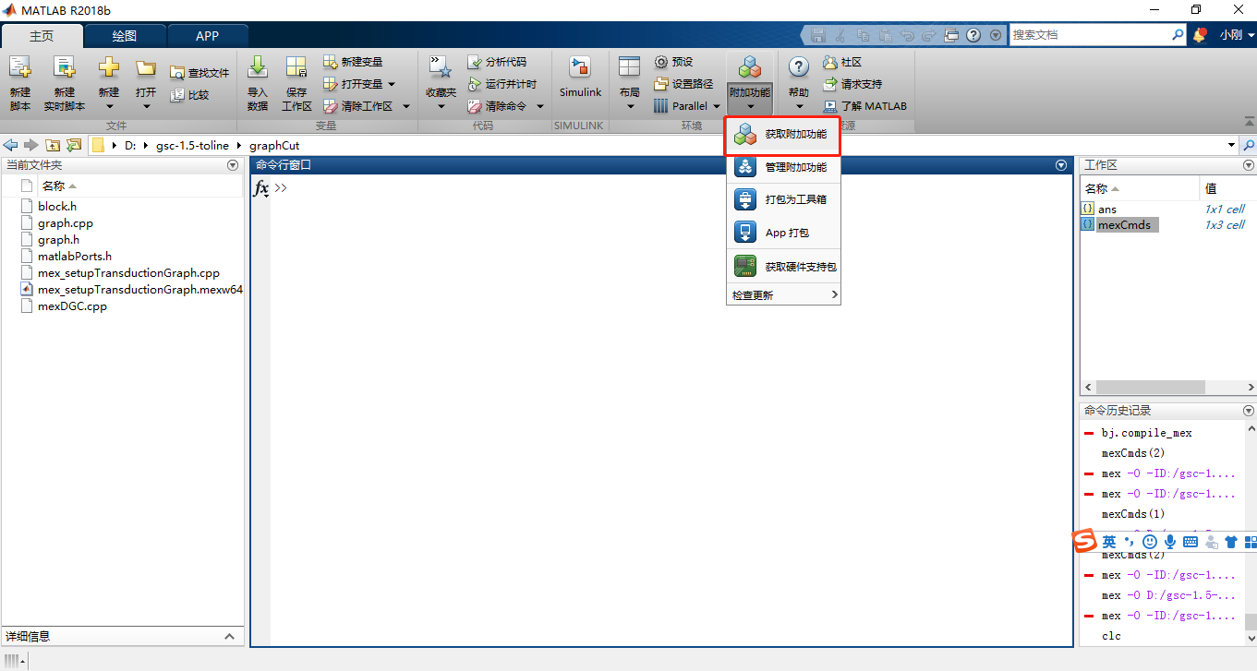
Task: Click New Variable (新建变量)
Action: (x=353, y=62)
